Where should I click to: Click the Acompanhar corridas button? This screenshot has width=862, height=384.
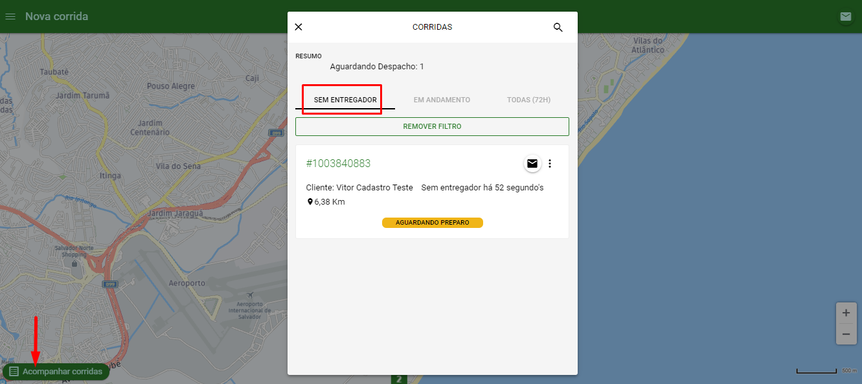coord(56,372)
